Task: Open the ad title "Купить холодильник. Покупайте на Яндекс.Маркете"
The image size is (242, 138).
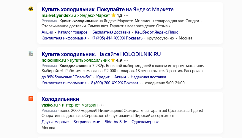Action: [107, 9]
